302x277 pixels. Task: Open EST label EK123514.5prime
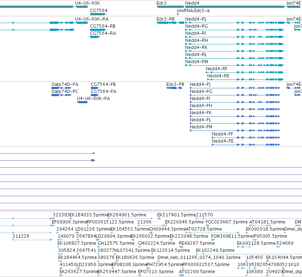(170, 250)
